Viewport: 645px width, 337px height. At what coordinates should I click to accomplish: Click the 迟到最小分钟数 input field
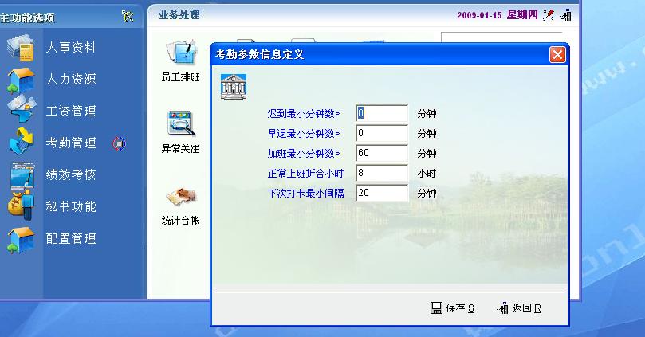[x=382, y=113]
